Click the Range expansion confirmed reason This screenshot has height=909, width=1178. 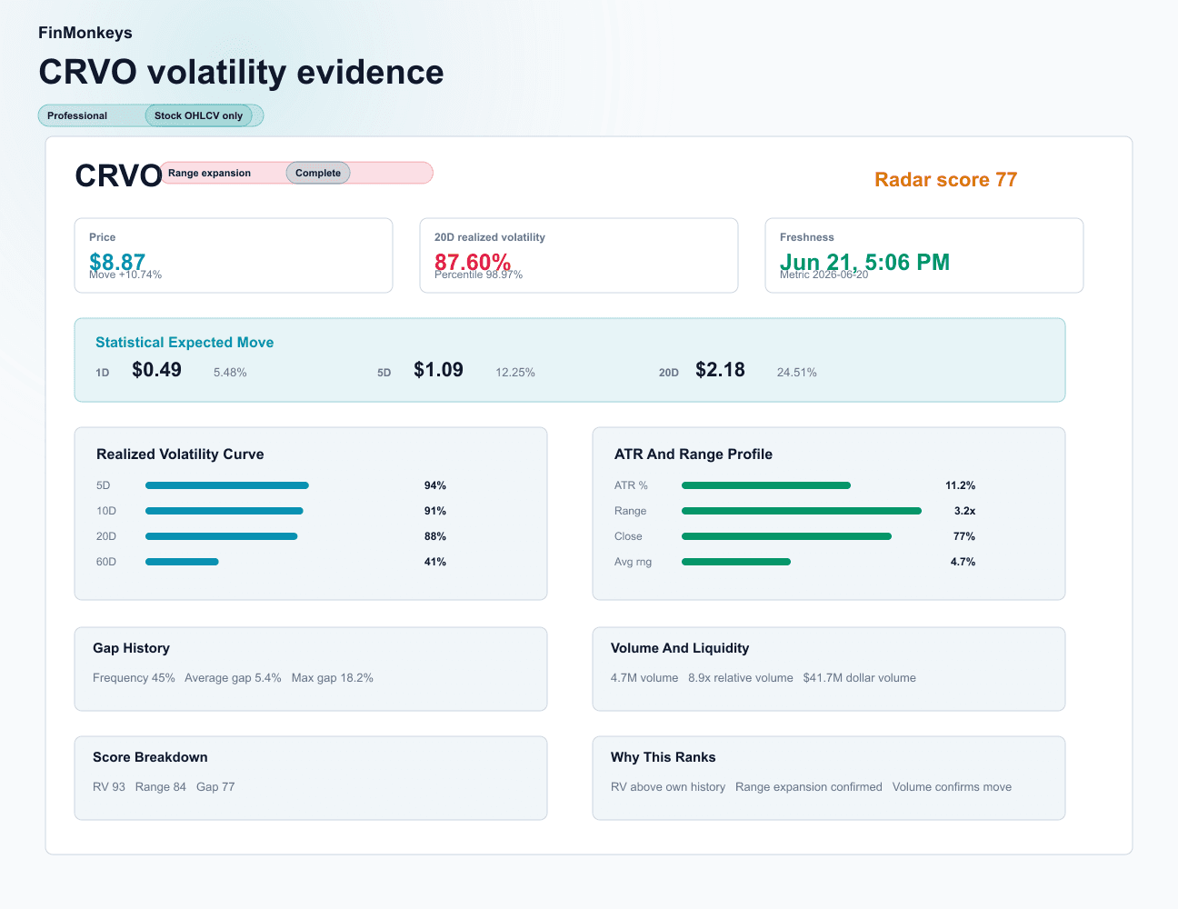[x=809, y=787]
